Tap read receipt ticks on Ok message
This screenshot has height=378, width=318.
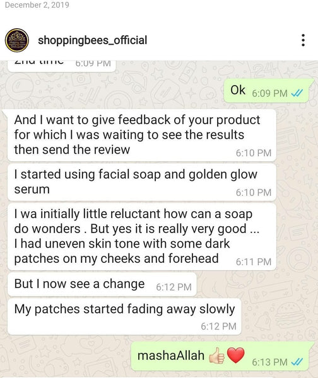[x=297, y=93]
